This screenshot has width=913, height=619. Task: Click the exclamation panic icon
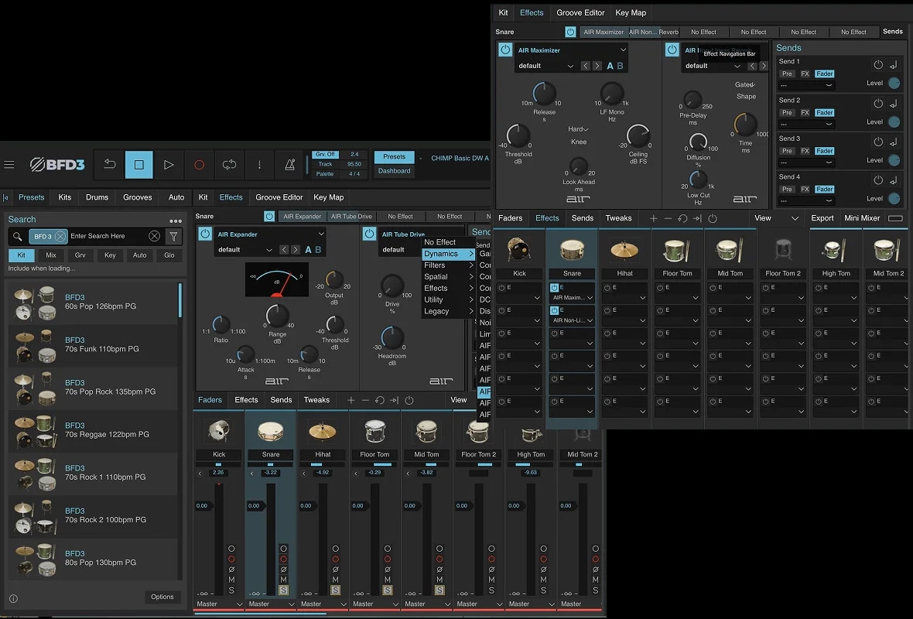coord(259,165)
